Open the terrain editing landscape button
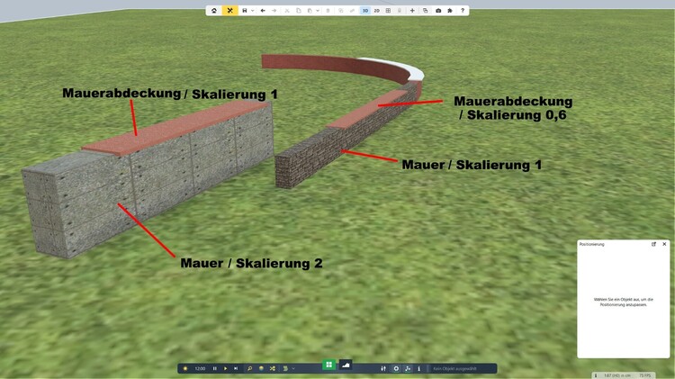Viewport: 675px width, 379px height. 346,365
